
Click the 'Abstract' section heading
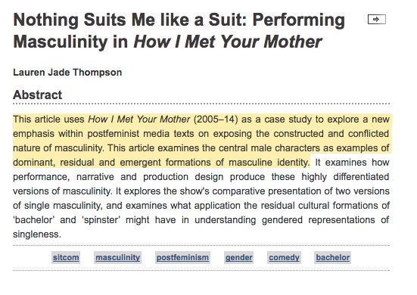(x=38, y=95)
